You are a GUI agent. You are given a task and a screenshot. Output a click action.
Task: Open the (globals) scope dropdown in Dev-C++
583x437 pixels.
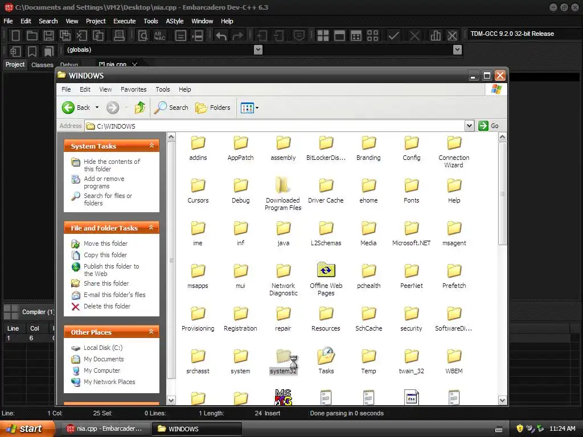pyautogui.click(x=258, y=50)
